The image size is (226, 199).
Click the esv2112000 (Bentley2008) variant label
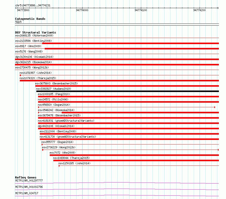pos(58,131)
